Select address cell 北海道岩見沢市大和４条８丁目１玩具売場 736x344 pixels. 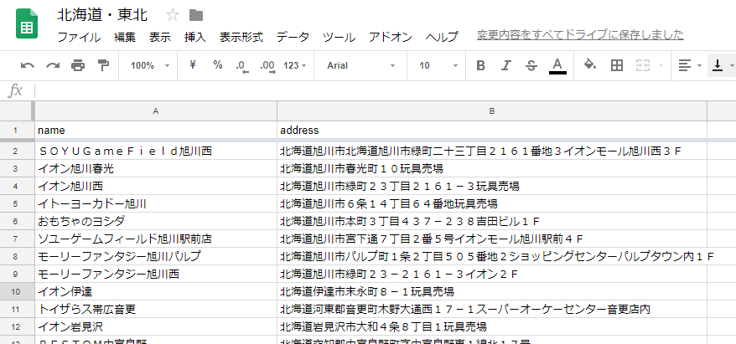[x=492, y=326]
